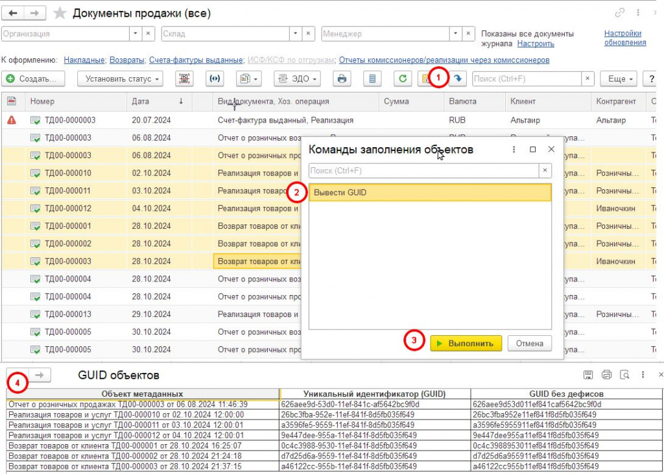Add Документы продажи to favorites star
This screenshot has height=474, width=664.
pyautogui.click(x=60, y=13)
